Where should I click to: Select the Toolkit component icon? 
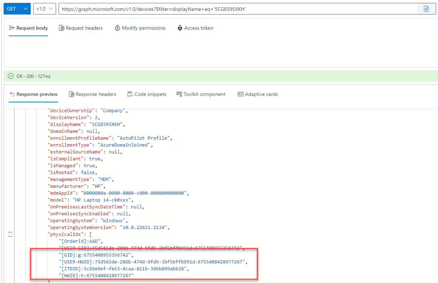179,94
